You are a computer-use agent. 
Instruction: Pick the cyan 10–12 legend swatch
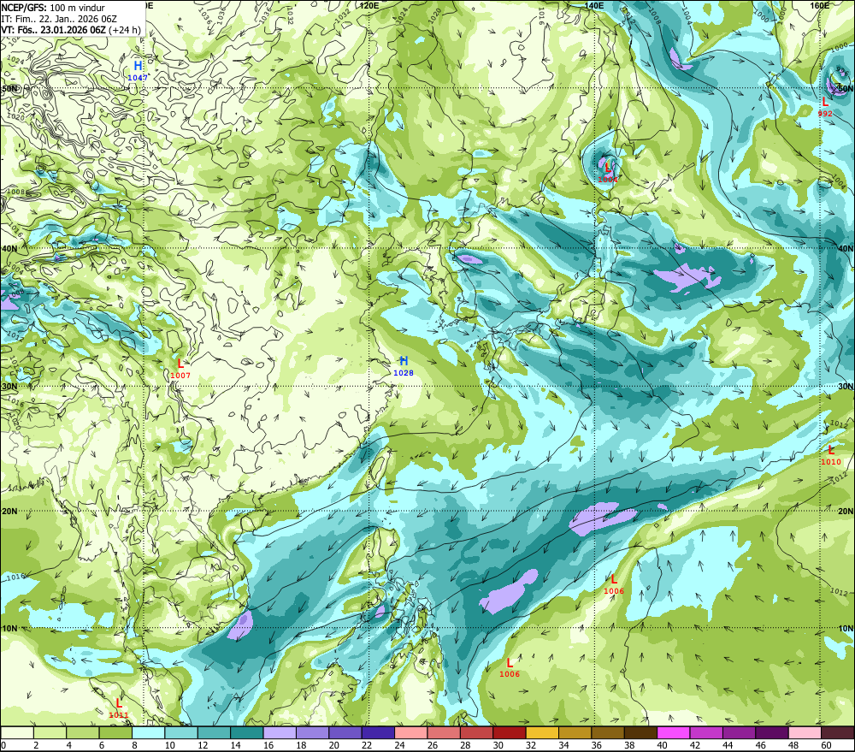(x=181, y=732)
